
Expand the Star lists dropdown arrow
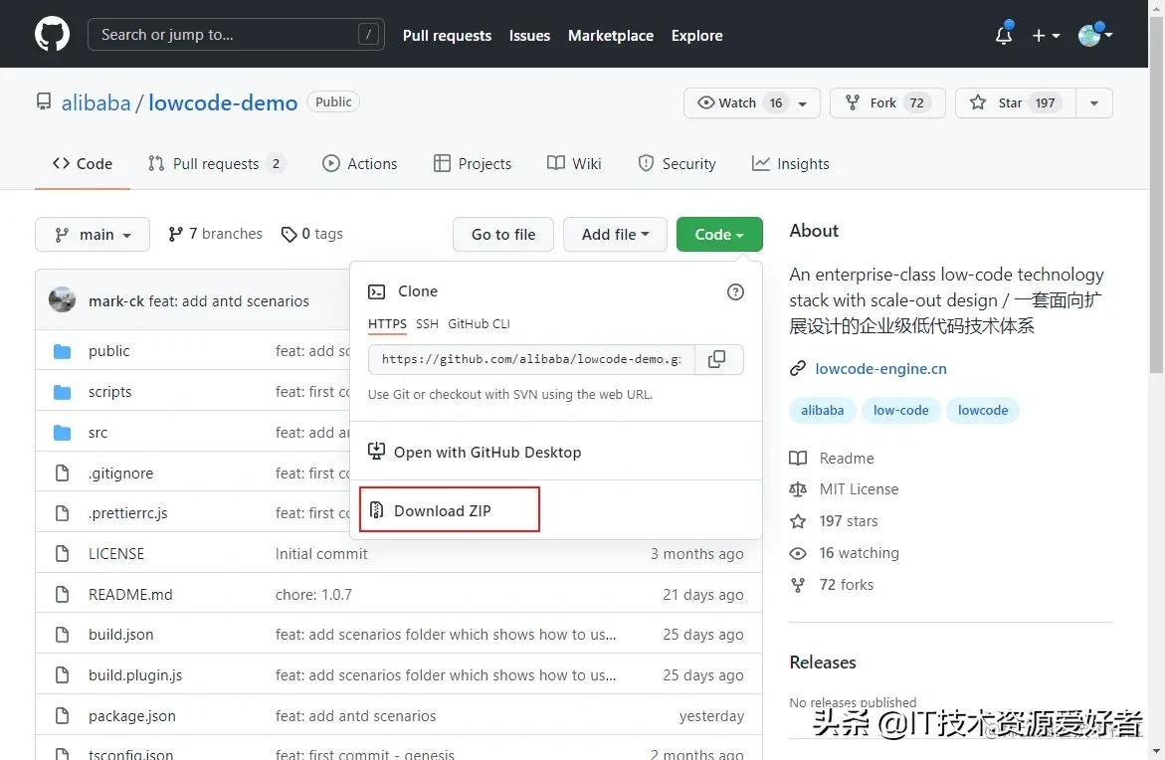click(x=1093, y=103)
